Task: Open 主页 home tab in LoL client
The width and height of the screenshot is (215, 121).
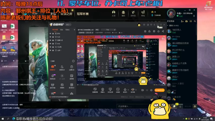Action: pos(53,14)
